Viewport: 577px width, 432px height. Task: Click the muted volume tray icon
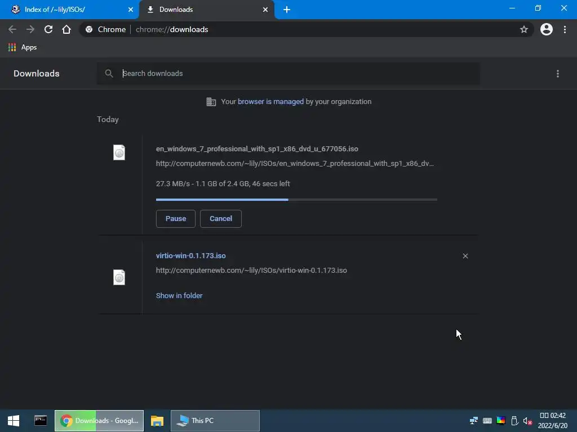point(527,421)
